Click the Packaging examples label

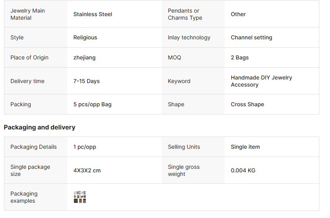pos(24,197)
